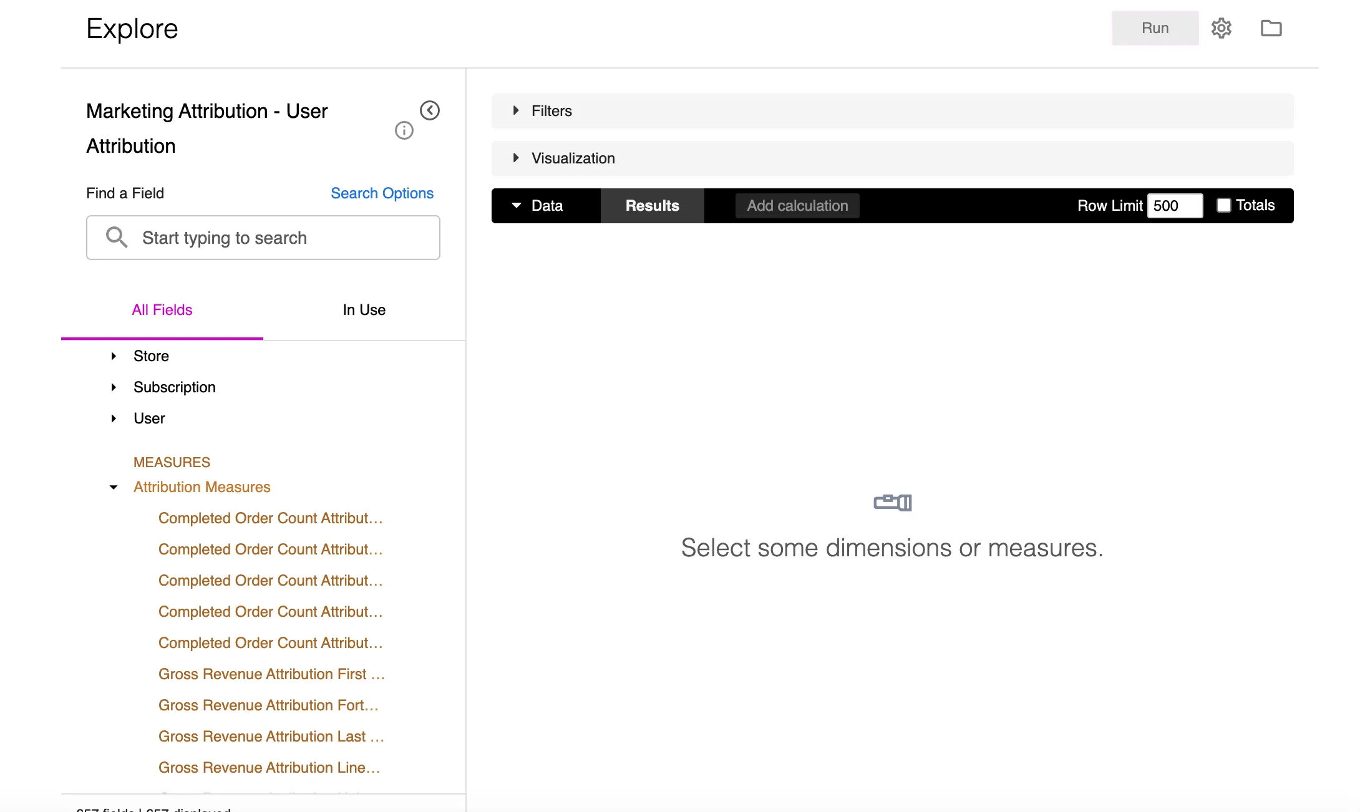
Task: Click Add calculation
Action: [797, 206]
